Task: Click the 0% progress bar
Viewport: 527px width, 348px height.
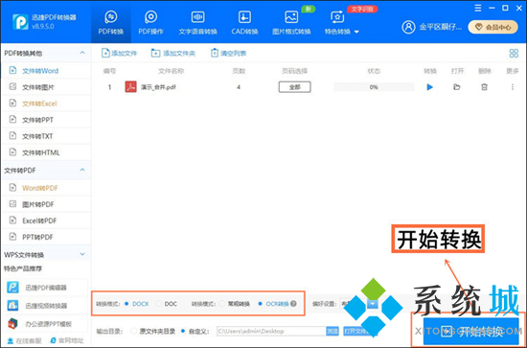Action: [x=374, y=87]
